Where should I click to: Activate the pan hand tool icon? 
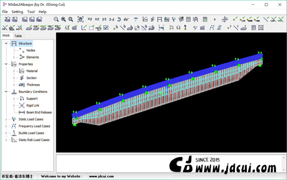(80, 19)
